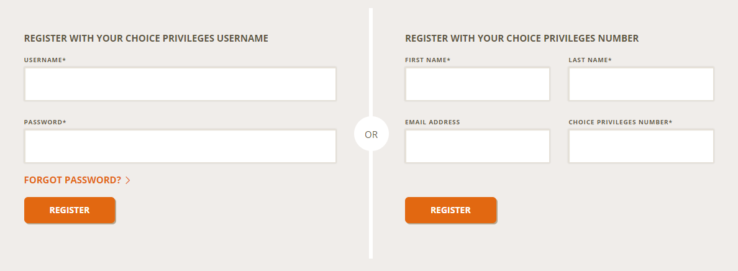Click the Email Address input field
The width and height of the screenshot is (738, 271).
click(x=477, y=146)
